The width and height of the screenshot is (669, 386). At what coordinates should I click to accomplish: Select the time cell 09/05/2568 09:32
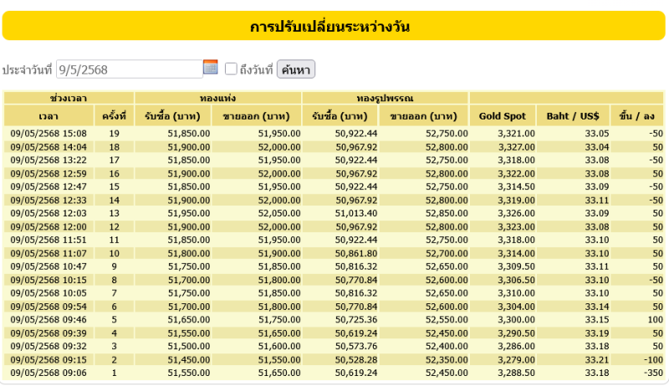(x=49, y=346)
